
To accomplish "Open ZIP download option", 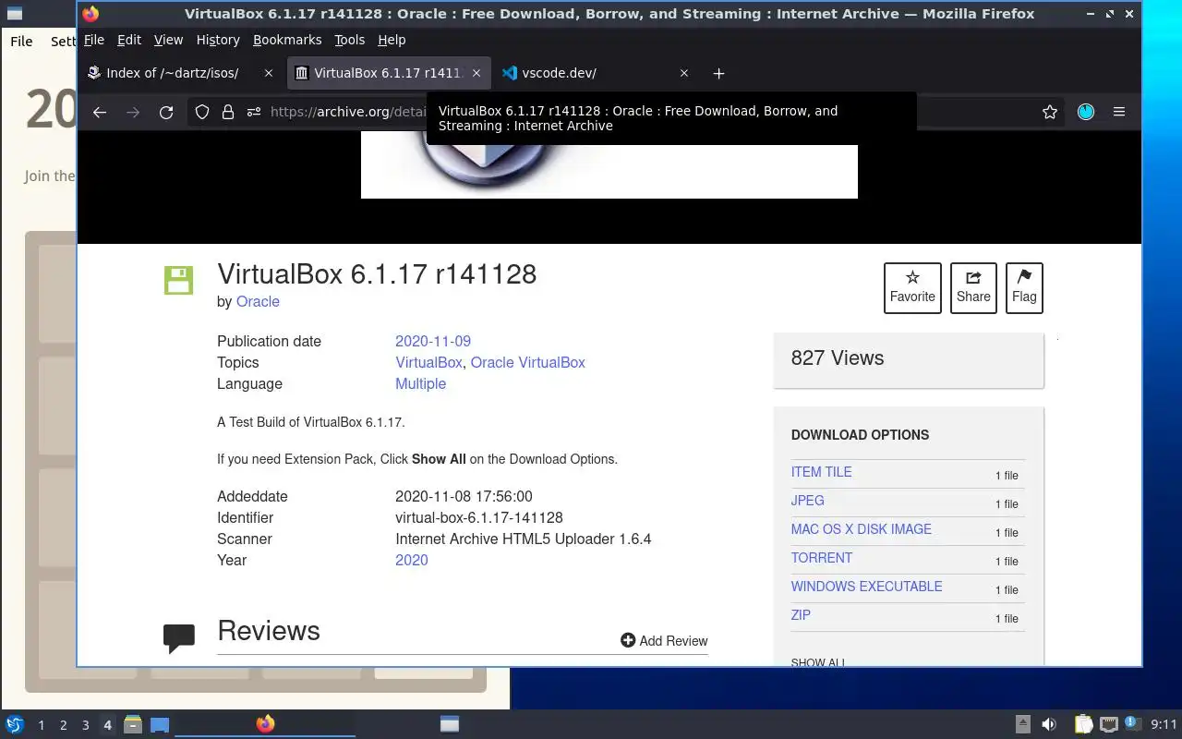I will [x=801, y=615].
